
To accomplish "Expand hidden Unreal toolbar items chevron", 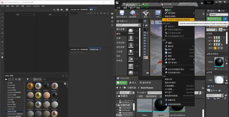I will [203, 14].
